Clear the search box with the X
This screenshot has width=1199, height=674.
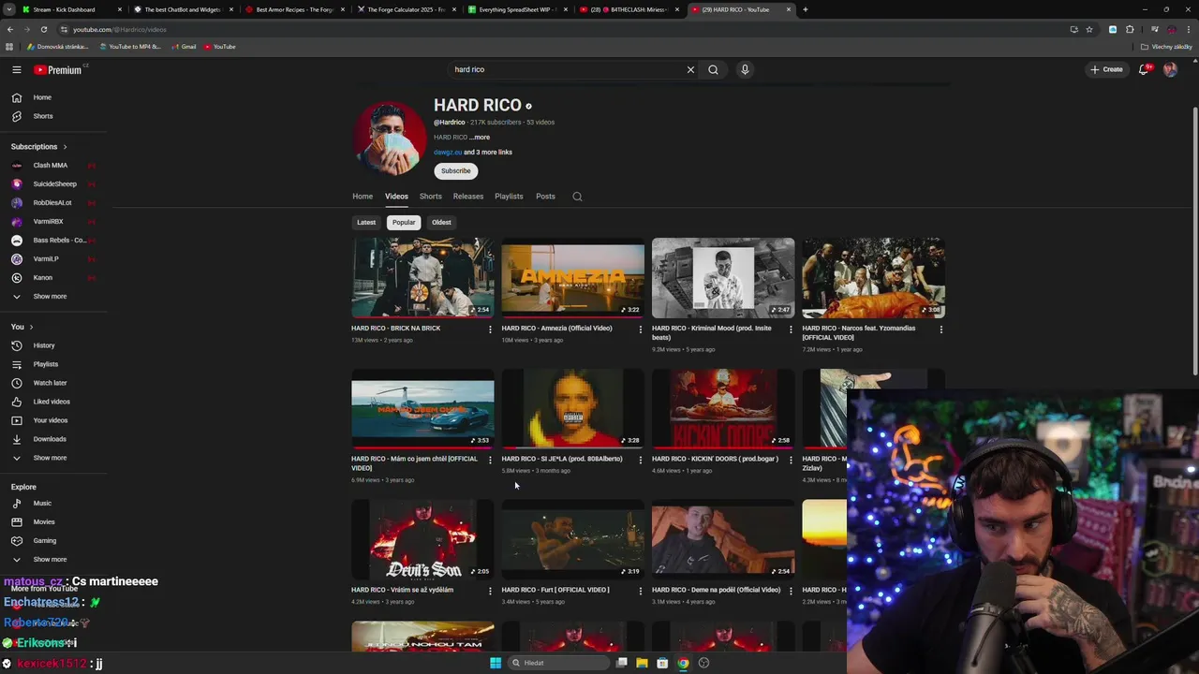click(690, 69)
